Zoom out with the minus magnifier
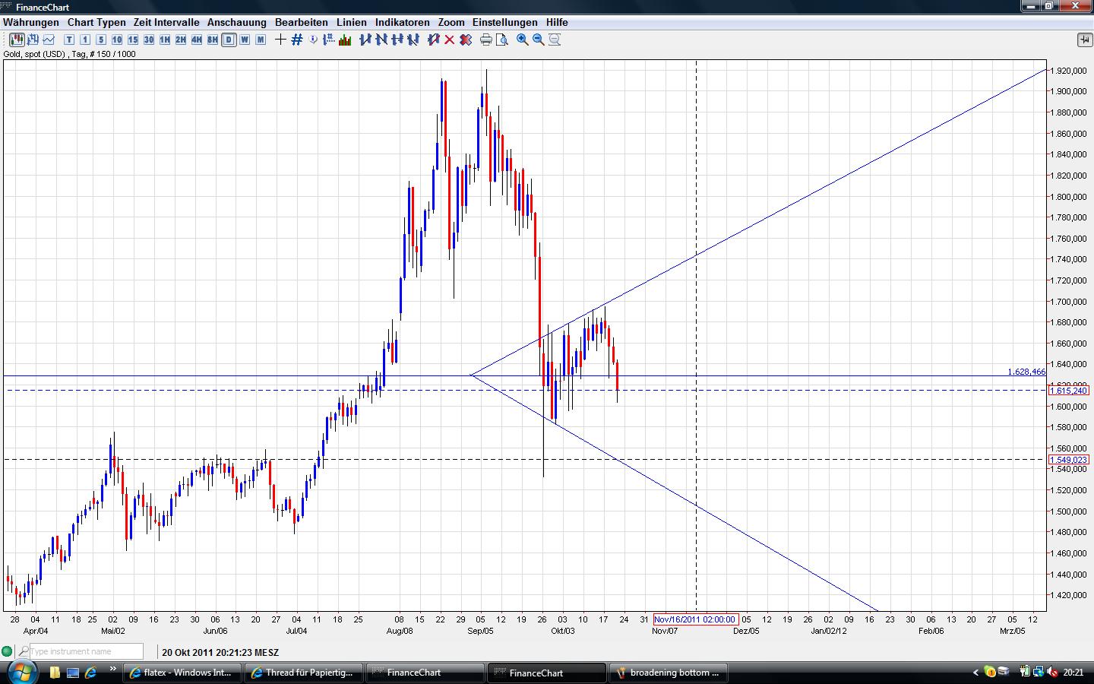 (x=539, y=40)
